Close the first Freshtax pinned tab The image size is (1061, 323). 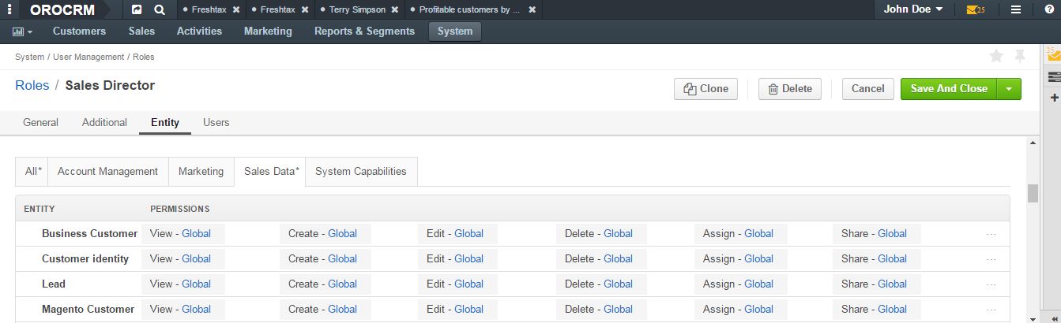236,10
